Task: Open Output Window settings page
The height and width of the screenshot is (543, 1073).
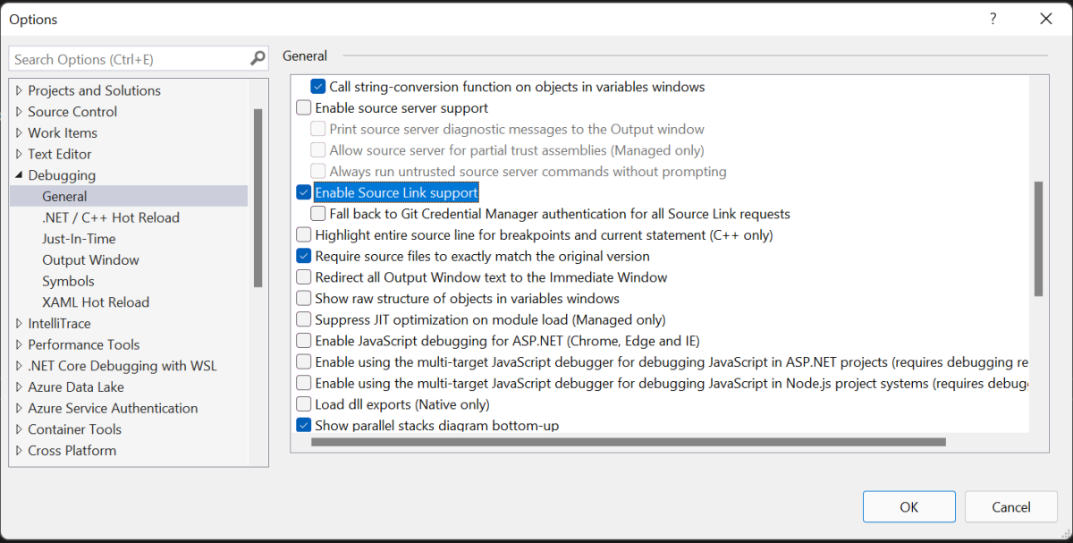Action: click(90, 259)
